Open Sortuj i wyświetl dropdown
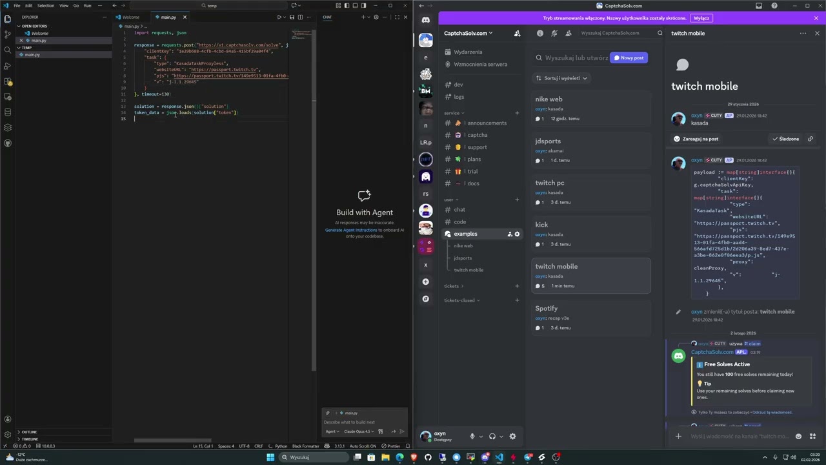Viewport: 826px width, 465px height. tap(560, 78)
